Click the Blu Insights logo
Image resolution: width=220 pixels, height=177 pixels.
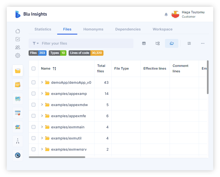pyautogui.click(x=18, y=14)
